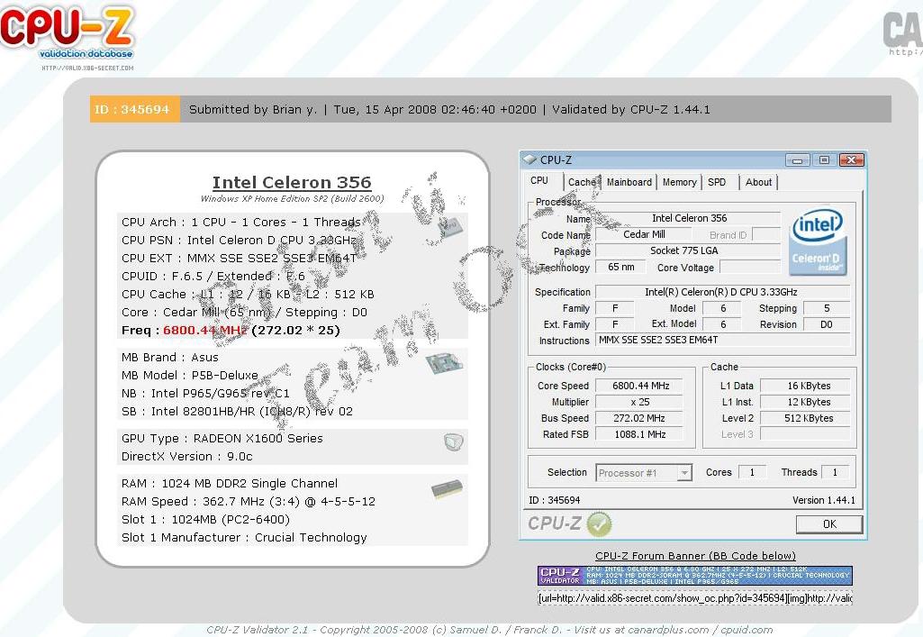The image size is (923, 637).
Task: Click Slot 1 Manufacturer Crucial Technology line
Action: click(x=244, y=538)
